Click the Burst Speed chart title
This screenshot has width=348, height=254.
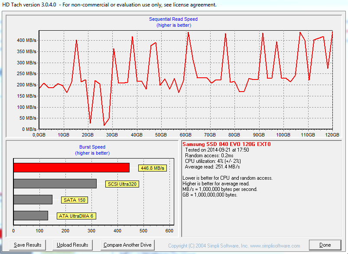click(x=92, y=147)
